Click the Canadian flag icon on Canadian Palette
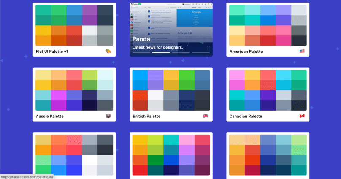The width and height of the screenshot is (341, 179). (302, 116)
